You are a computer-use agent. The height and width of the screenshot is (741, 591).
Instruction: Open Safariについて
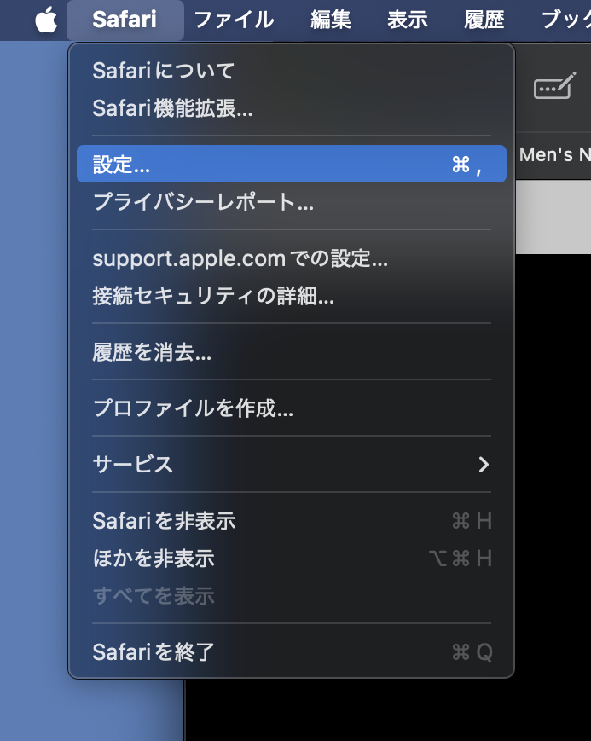pyautogui.click(x=292, y=71)
